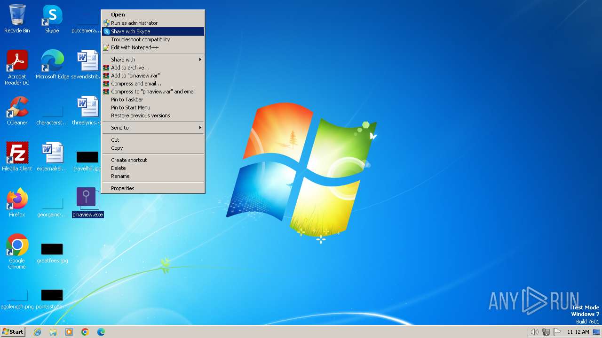602x338 pixels.
Task: Choose Troubleshoot compatibility
Action: pos(153,39)
